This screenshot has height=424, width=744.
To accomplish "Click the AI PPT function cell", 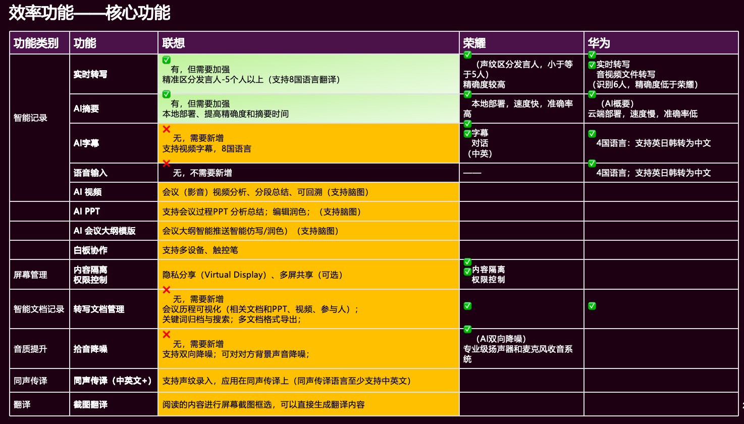I will pos(114,211).
